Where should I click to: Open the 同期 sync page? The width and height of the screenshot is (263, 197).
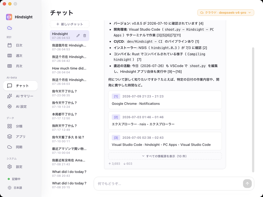click(20, 147)
